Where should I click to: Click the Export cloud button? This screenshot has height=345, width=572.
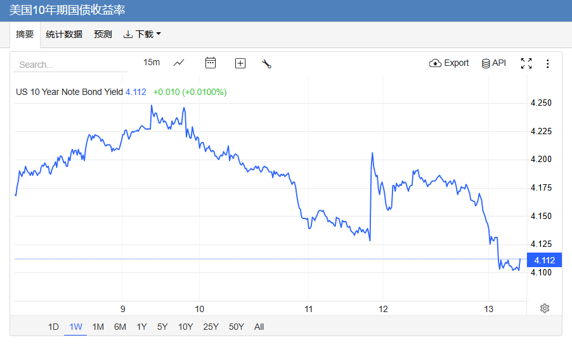click(449, 63)
